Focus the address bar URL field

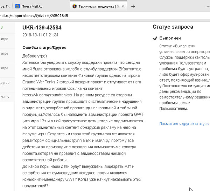pos(105,16)
